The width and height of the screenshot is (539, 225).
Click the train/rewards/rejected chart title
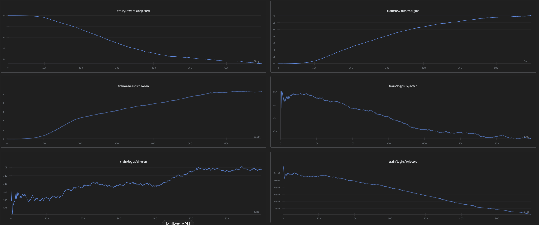click(134, 11)
